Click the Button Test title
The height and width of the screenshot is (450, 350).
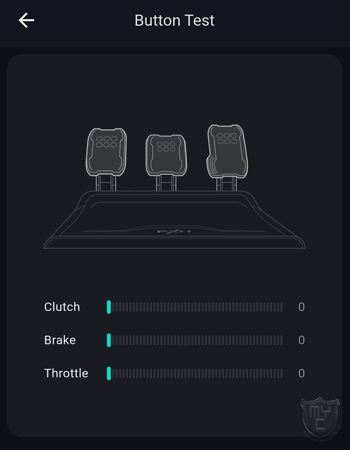coord(174,20)
